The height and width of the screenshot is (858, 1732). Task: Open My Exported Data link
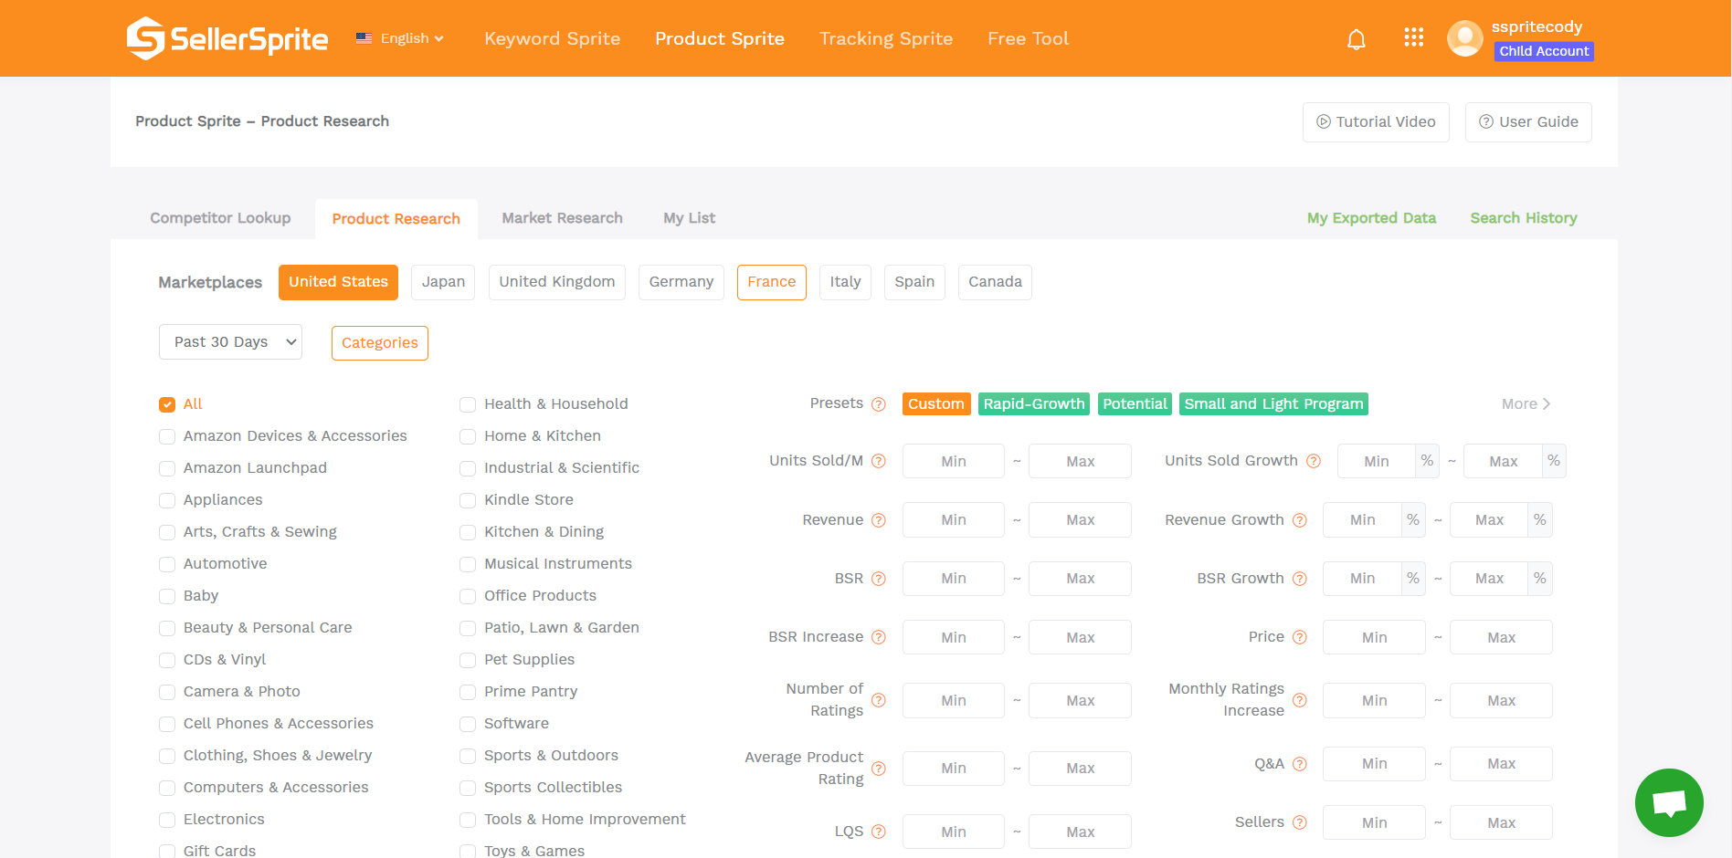pyautogui.click(x=1371, y=218)
